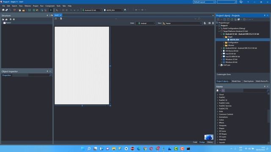Expand the FireDAC palette category

(217, 98)
